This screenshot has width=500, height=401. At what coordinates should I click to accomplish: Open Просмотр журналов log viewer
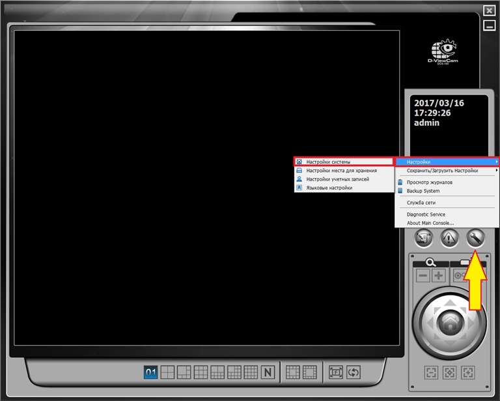429,183
